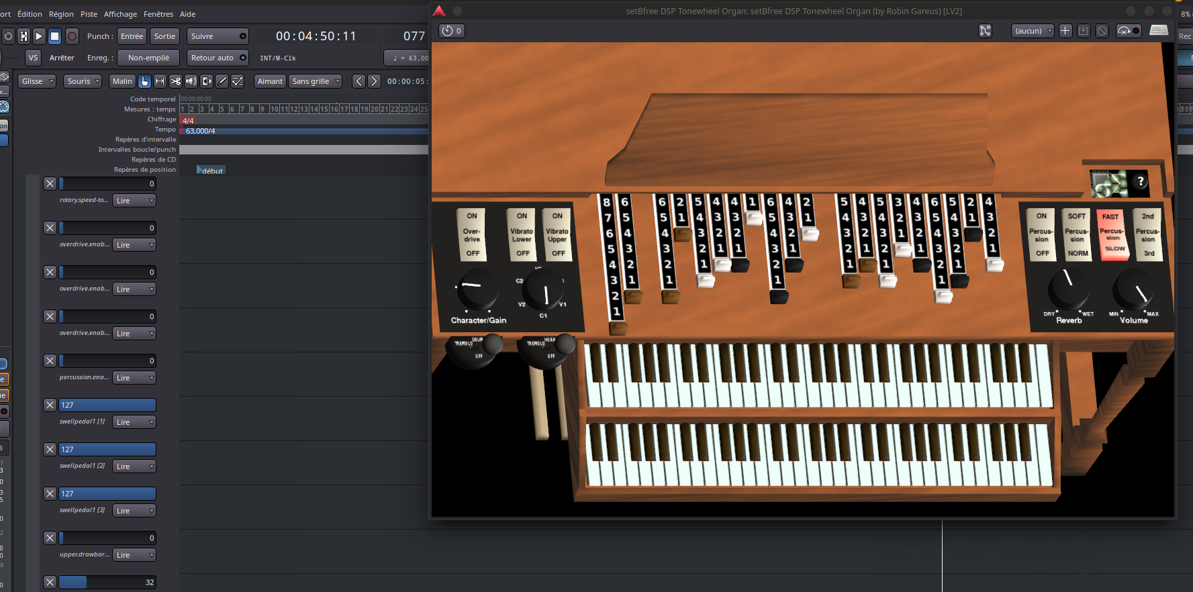Screen dimensions: 1193x592
Task: Click the Punch Entrée button
Action: click(x=132, y=36)
